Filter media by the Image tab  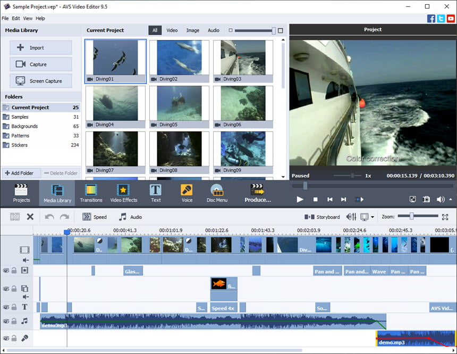[x=193, y=30]
